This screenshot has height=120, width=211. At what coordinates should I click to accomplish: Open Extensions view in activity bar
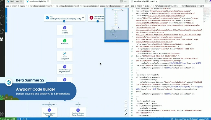[x=2, y=31]
